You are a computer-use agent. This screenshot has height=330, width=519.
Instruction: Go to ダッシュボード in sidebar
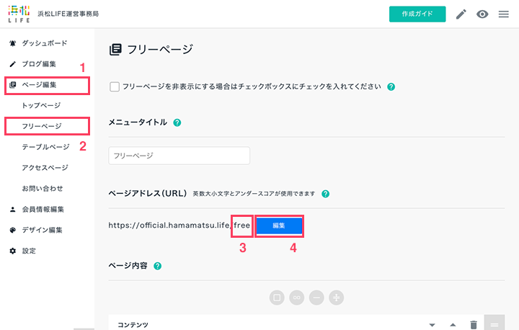click(x=45, y=43)
